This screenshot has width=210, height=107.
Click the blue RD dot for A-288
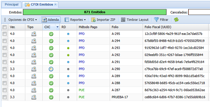pos(68,83)
